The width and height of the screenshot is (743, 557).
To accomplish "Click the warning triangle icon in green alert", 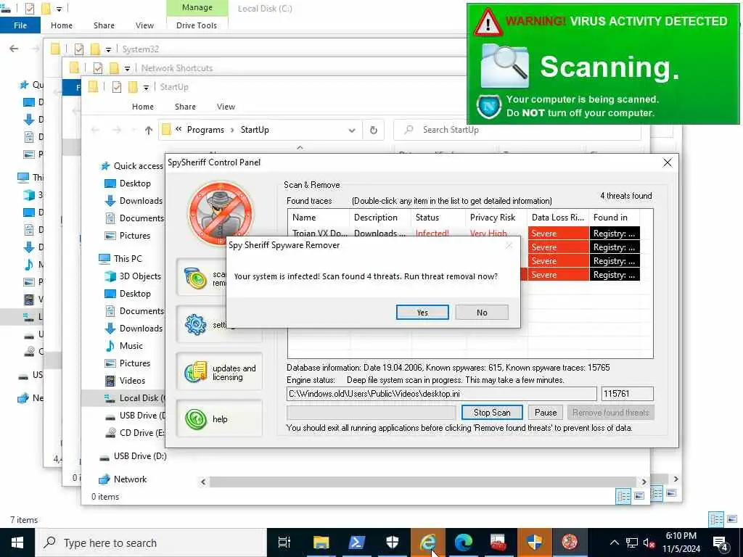I will click(x=488, y=22).
